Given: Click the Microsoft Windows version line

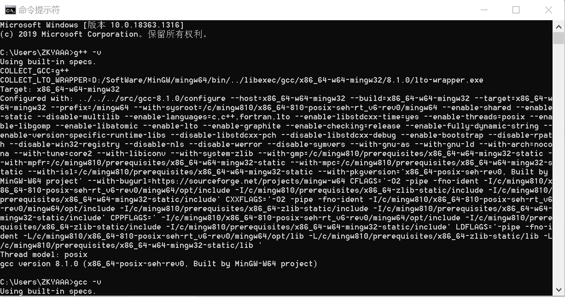Looking at the screenshot, I should [x=92, y=25].
